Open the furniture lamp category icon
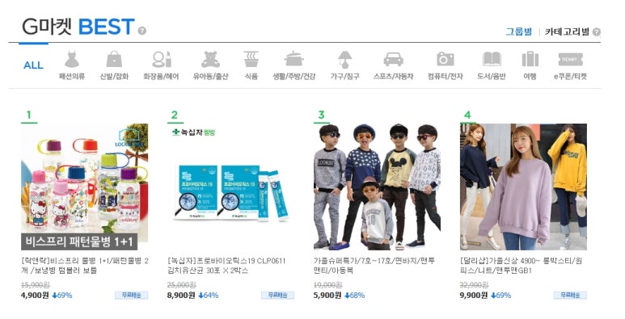 [344, 60]
